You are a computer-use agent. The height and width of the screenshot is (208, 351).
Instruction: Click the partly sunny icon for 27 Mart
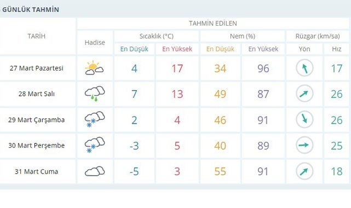[x=94, y=68]
